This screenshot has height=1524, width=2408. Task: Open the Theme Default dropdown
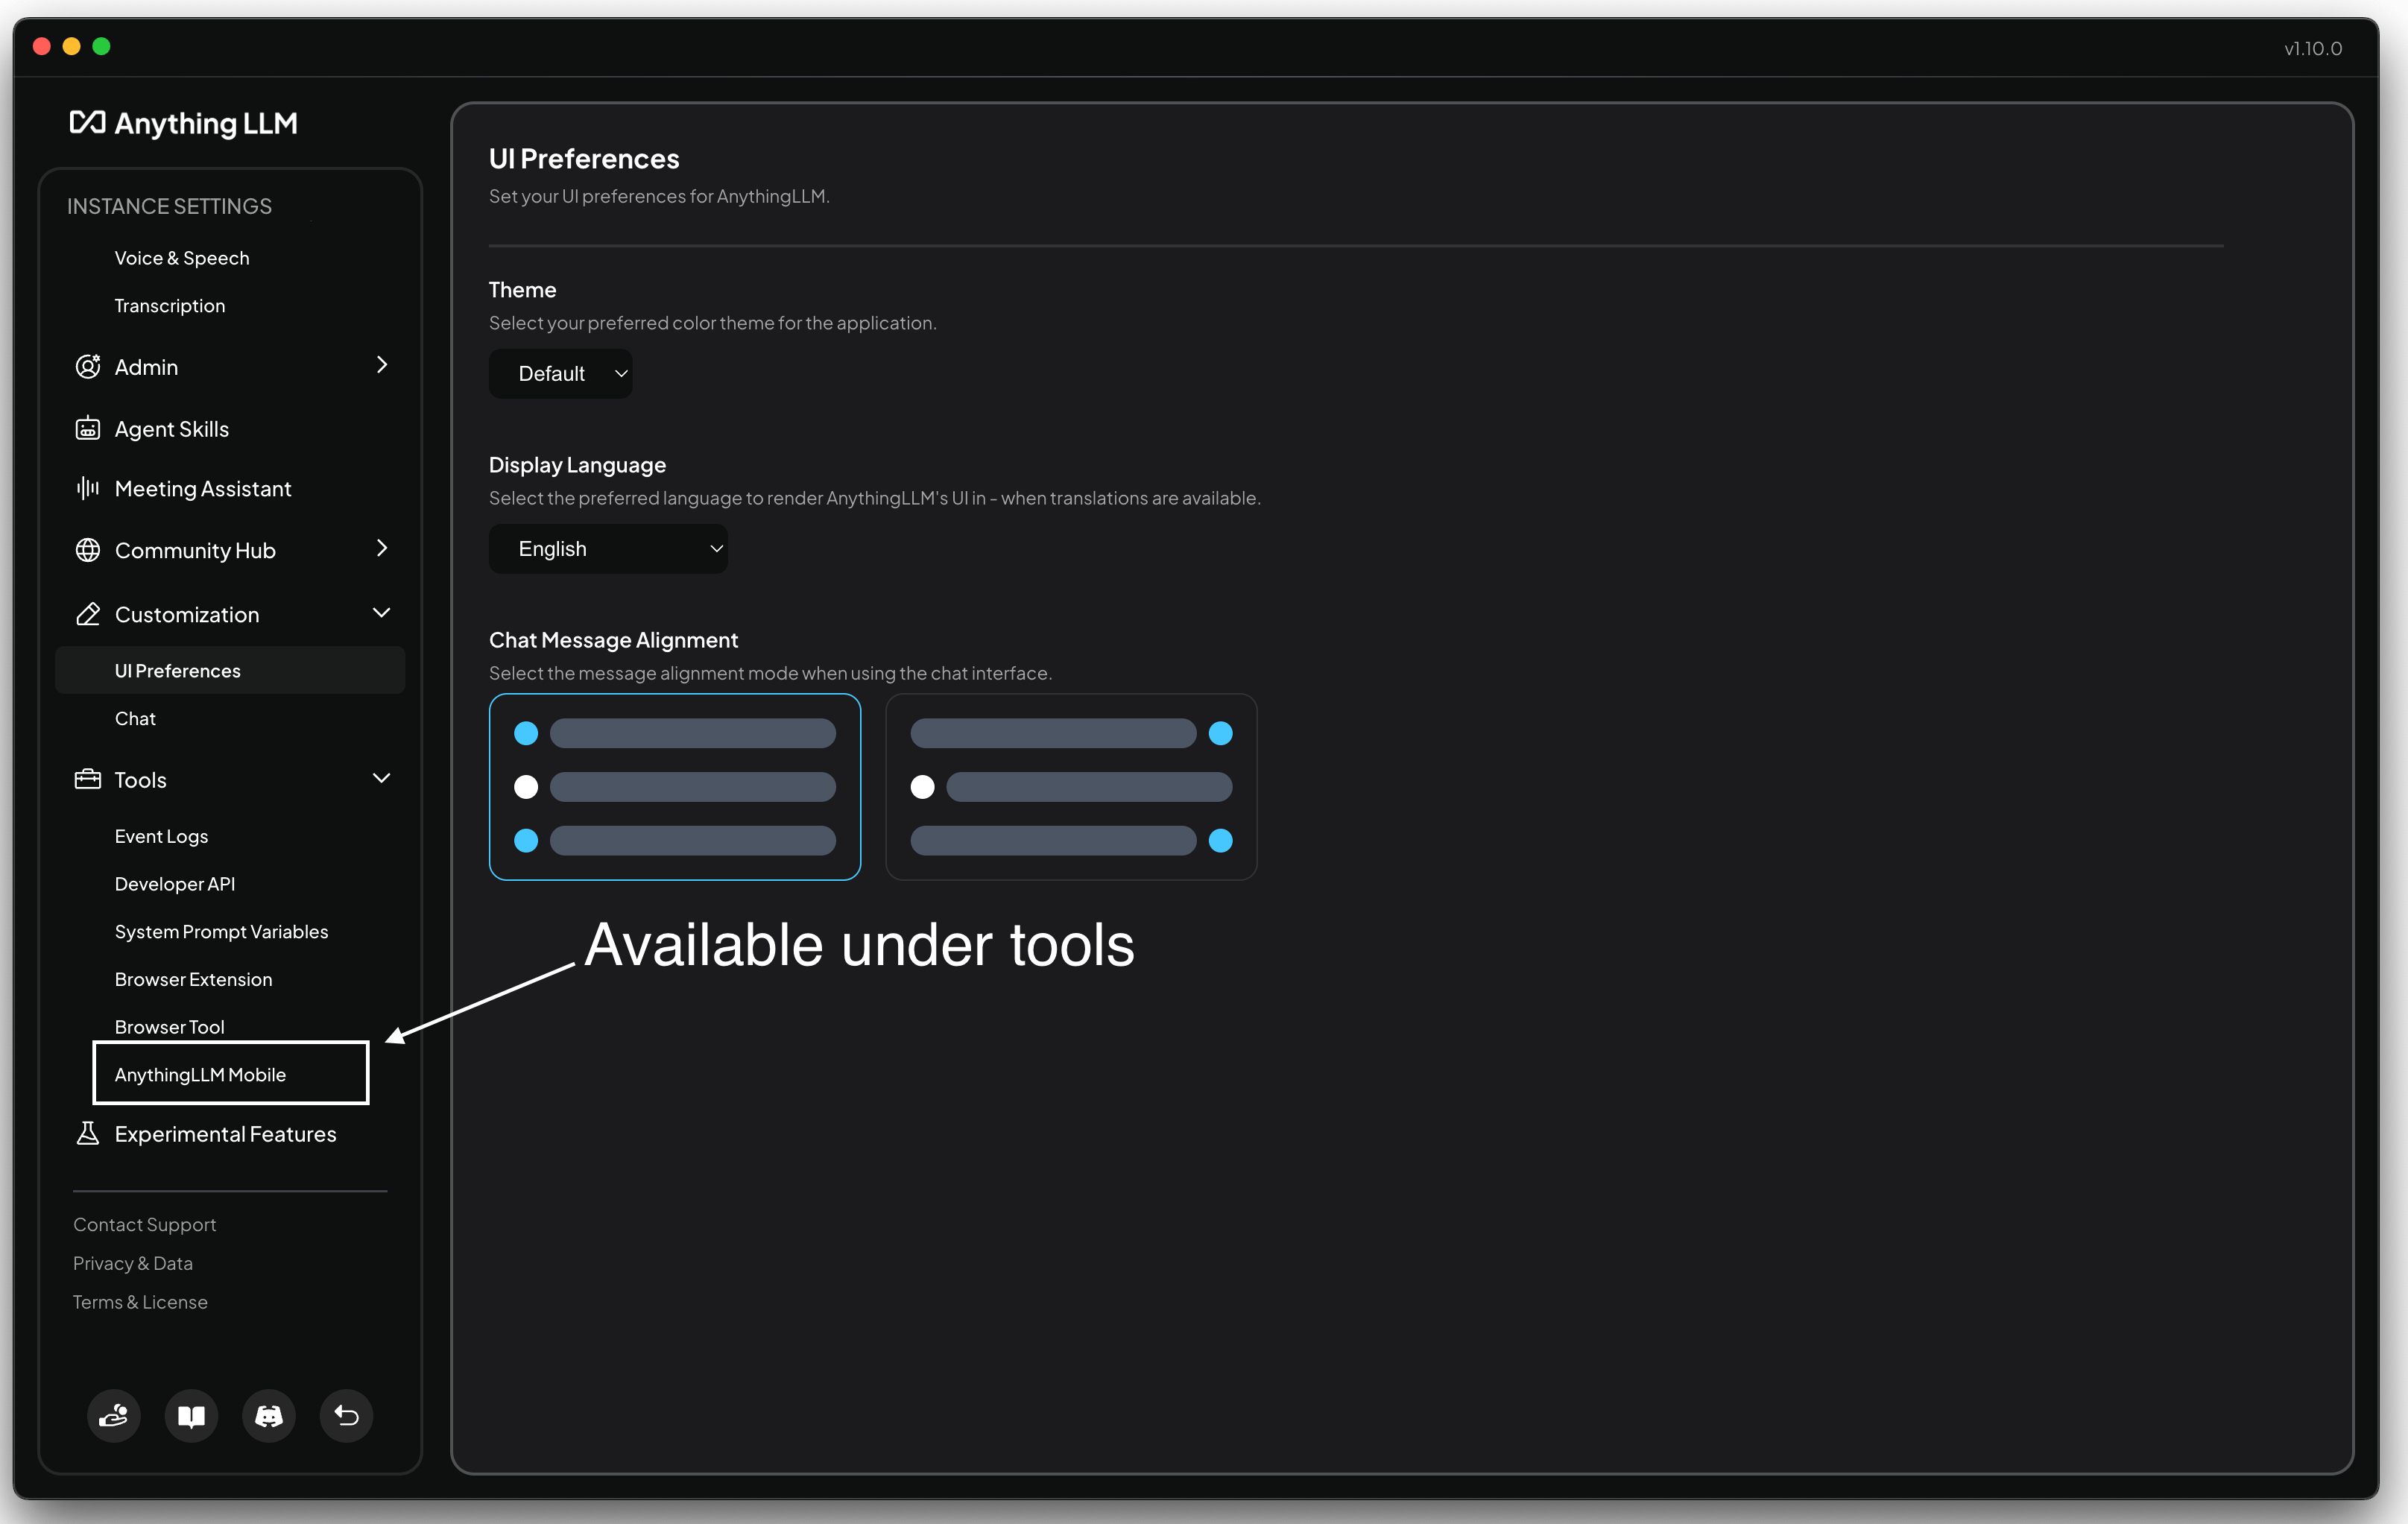click(560, 373)
